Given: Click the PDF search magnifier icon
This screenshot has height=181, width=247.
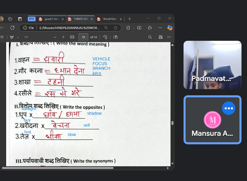Looking at the screenshot, I should [x=150, y=37].
